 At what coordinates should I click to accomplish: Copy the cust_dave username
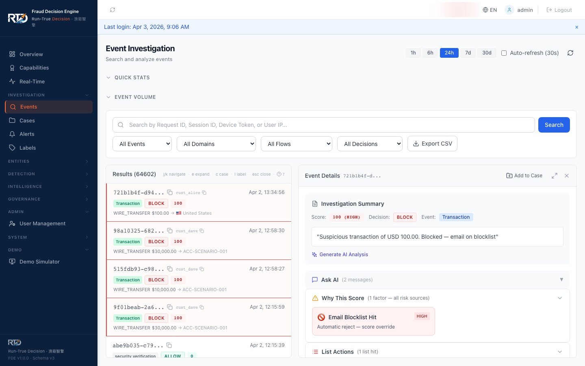coord(202,231)
